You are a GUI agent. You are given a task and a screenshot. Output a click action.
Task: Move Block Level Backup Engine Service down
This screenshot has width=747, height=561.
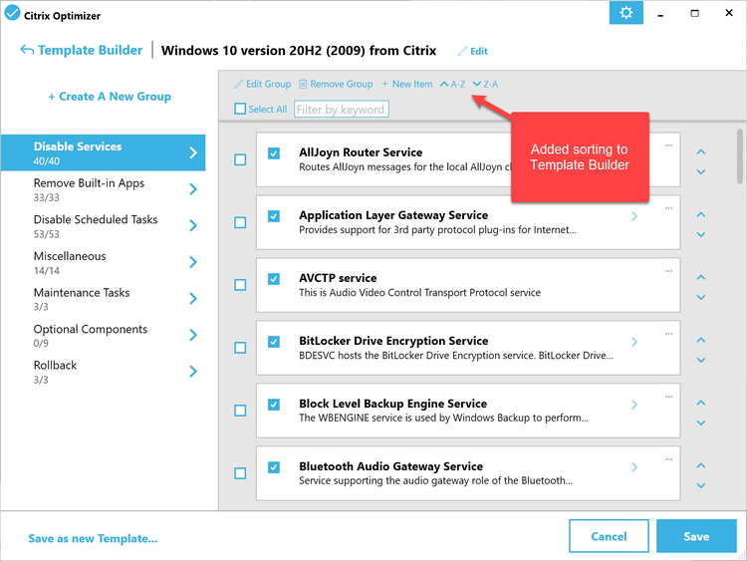click(701, 422)
